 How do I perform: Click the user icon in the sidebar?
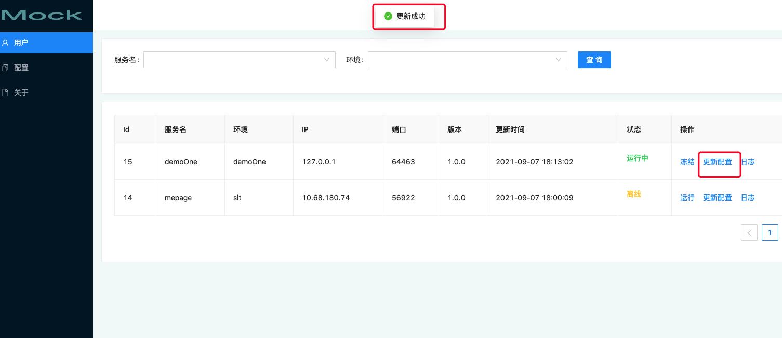5,43
